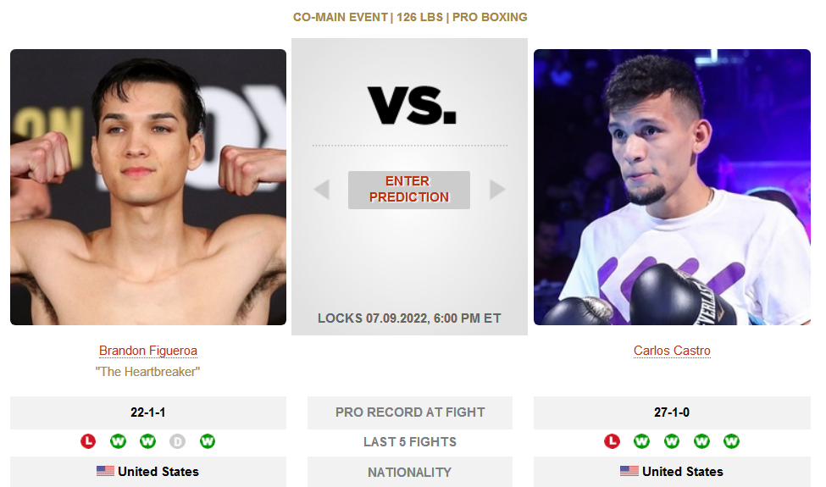Click Figueroa's second green win icon
Screen dimensions: 826x487
[x=147, y=441]
